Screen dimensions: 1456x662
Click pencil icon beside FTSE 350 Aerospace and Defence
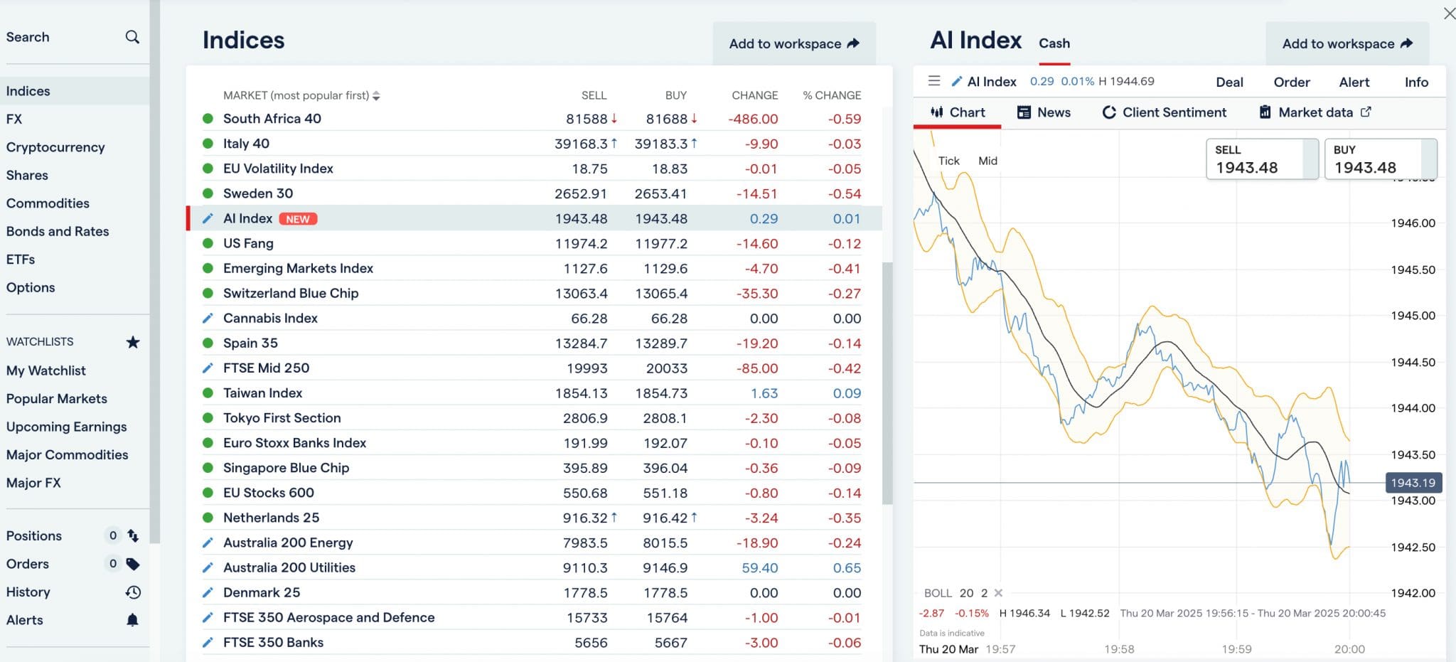tap(208, 617)
